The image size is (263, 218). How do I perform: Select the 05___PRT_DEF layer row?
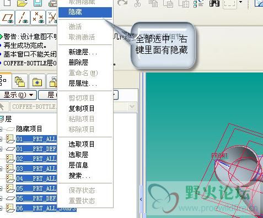(x=36, y=198)
